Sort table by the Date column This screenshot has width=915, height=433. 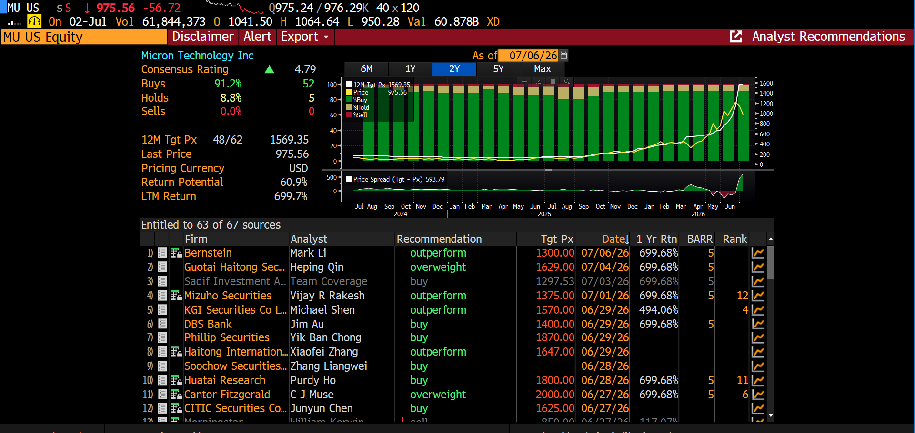coord(615,239)
